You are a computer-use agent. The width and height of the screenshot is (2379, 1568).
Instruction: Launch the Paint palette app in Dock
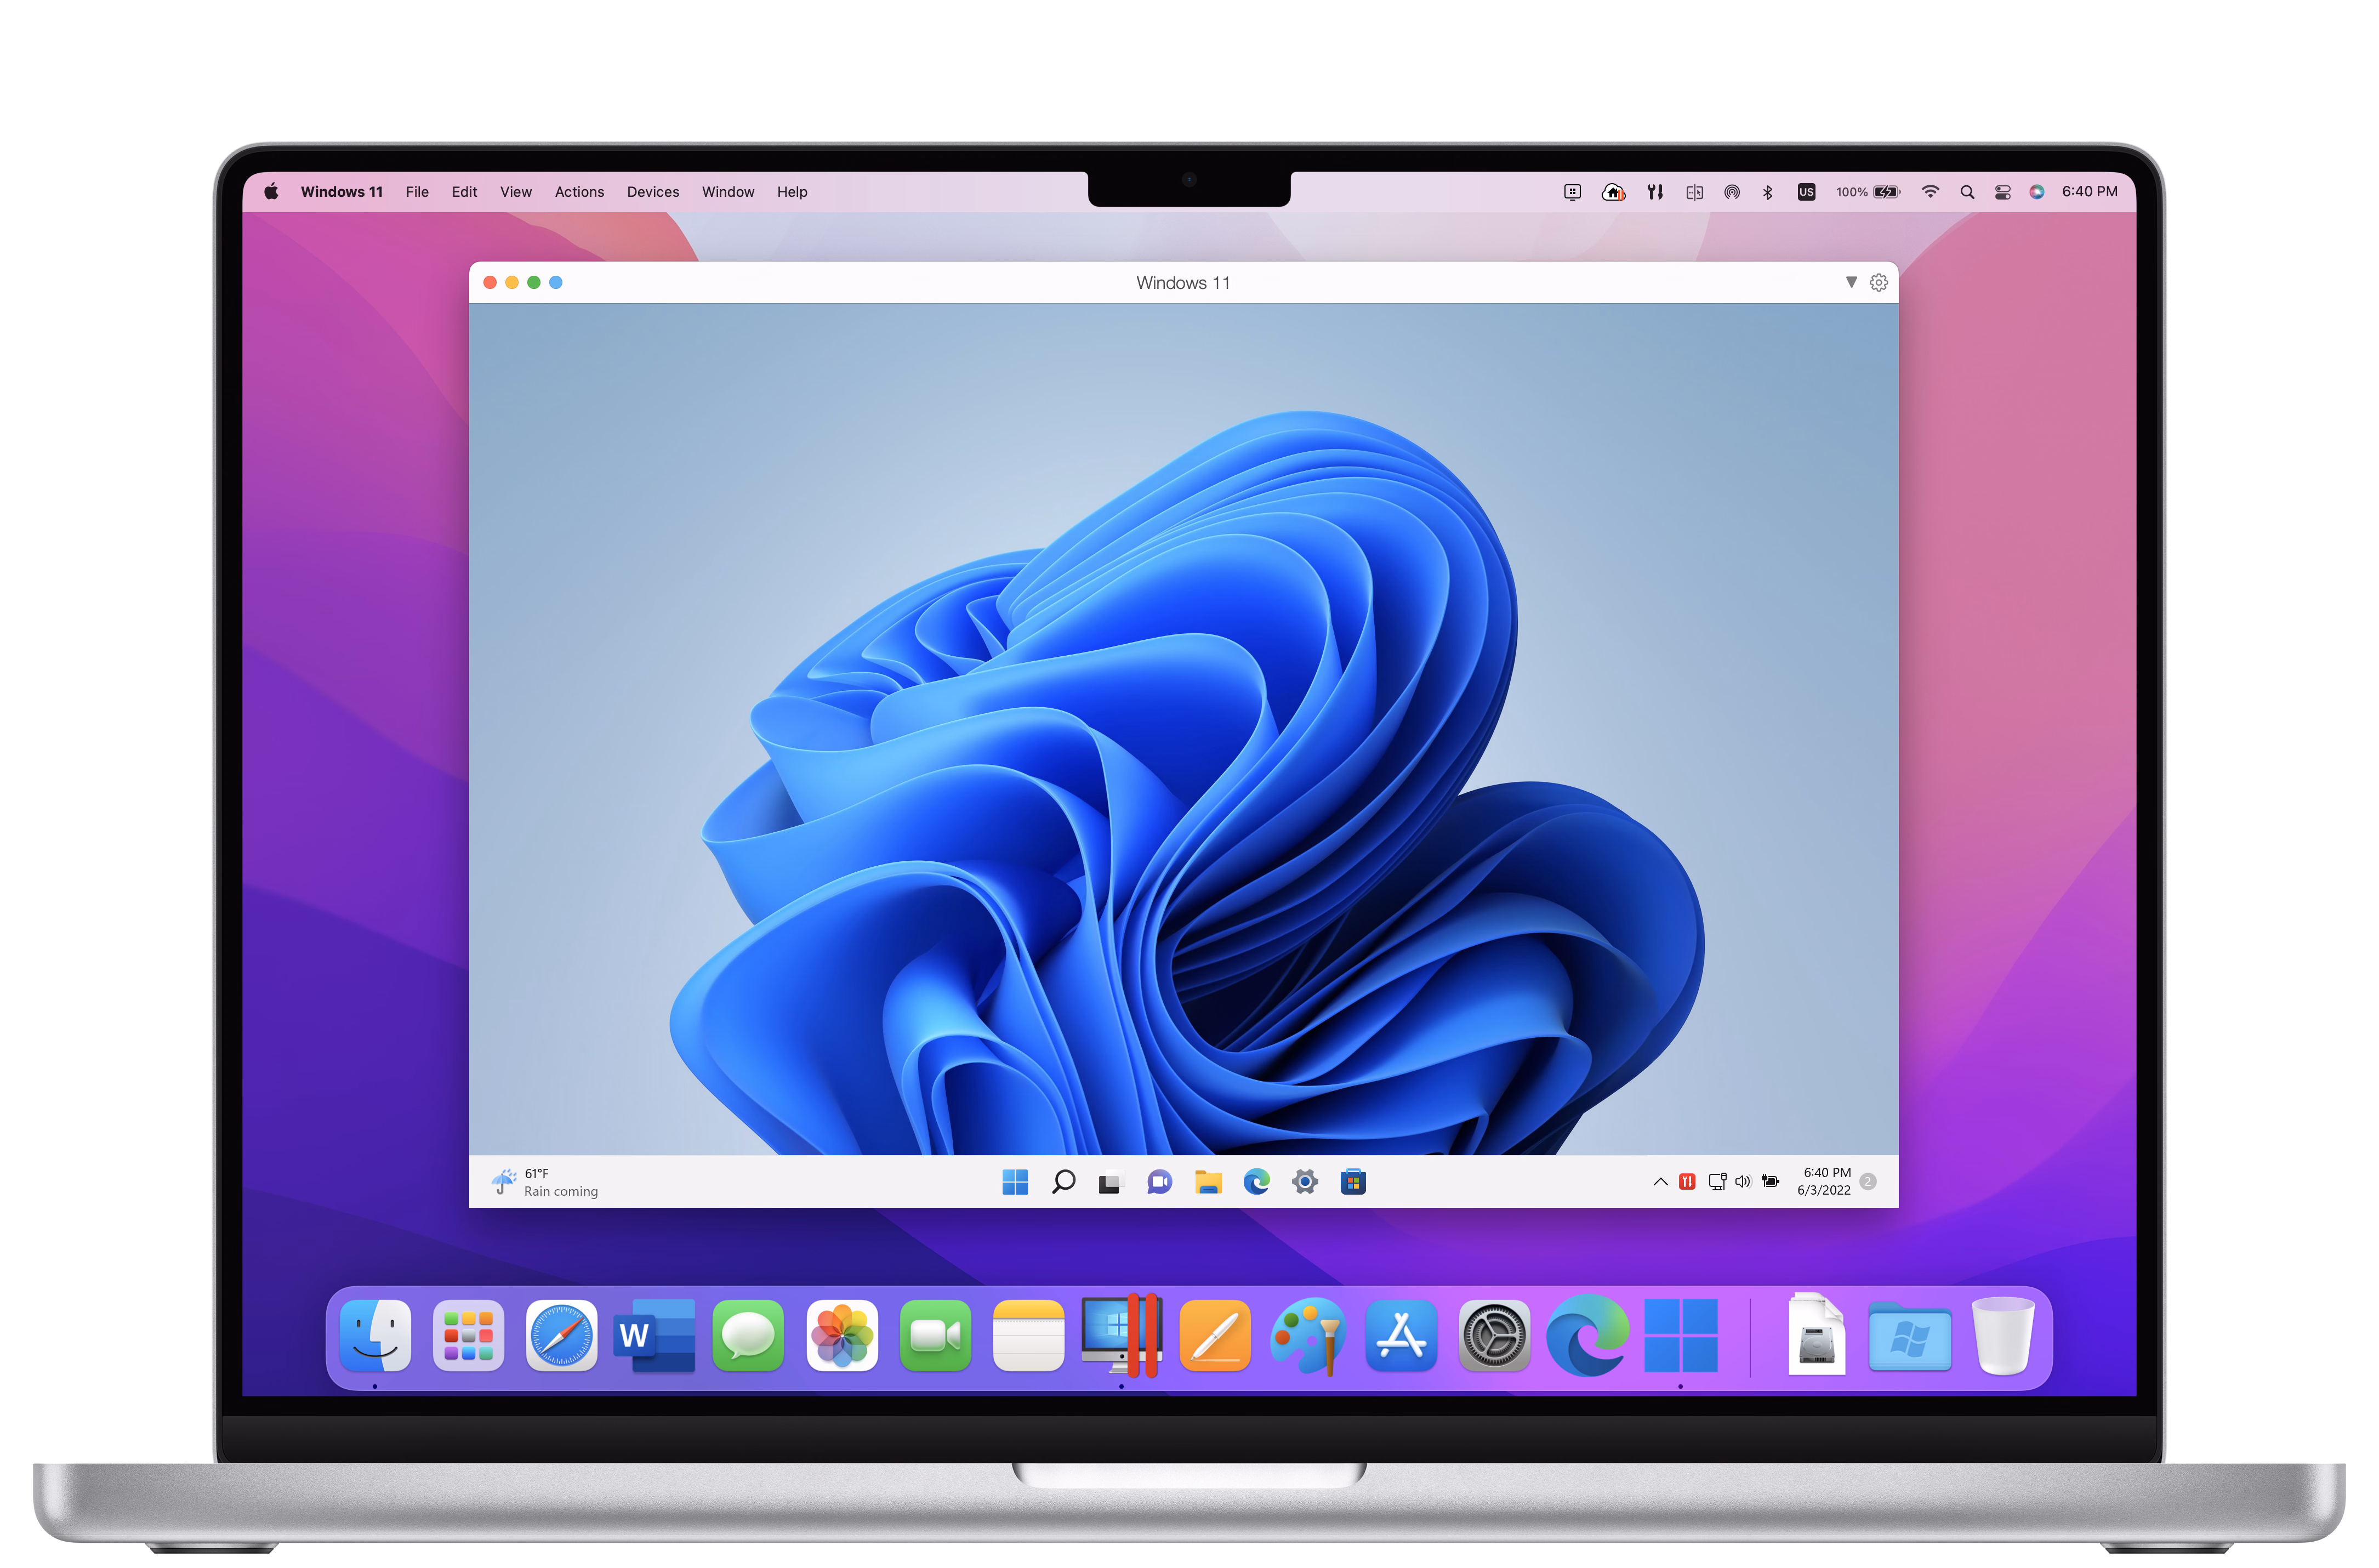coord(1307,1336)
